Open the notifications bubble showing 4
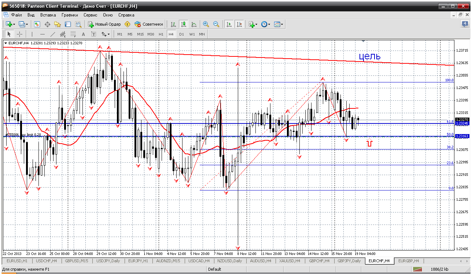Viewport: 472px width, 274px height. 465,24
